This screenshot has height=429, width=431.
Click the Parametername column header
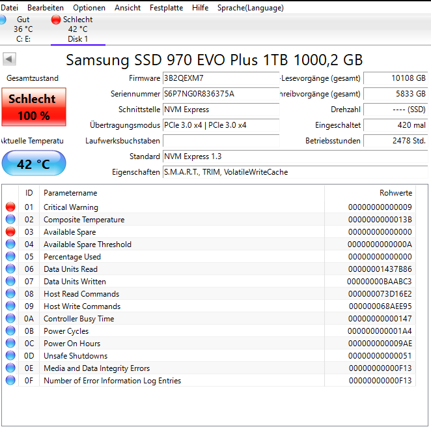click(x=182, y=193)
